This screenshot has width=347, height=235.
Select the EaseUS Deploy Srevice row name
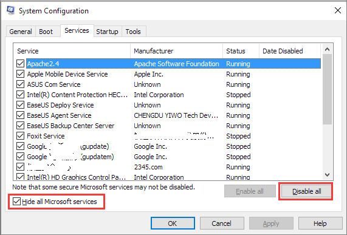click(60, 105)
